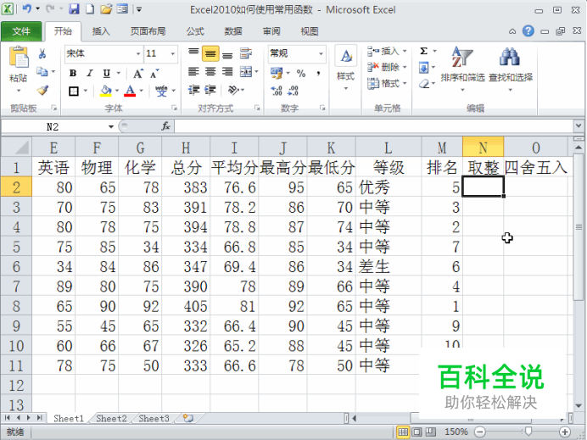This screenshot has height=440, width=587.
Task: Switch to the Sheet2 worksheet tab
Action: 111,418
